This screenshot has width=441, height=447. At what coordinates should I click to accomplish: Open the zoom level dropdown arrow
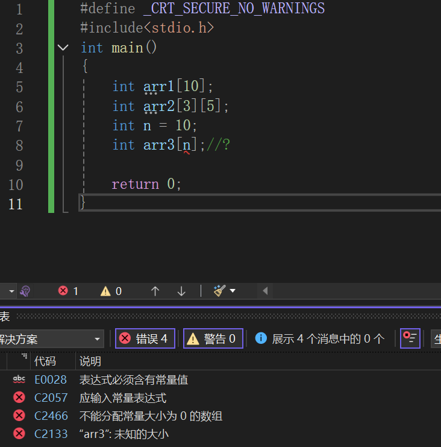[11, 291]
